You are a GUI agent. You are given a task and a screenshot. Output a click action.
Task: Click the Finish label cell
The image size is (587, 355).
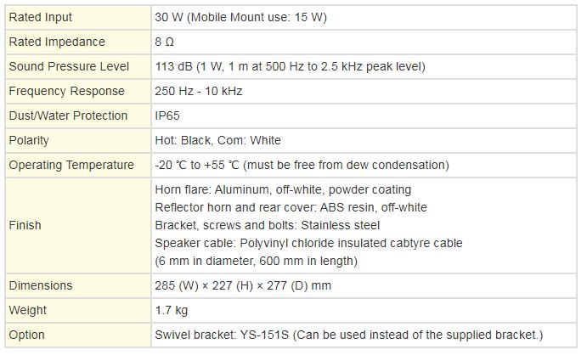click(25, 225)
